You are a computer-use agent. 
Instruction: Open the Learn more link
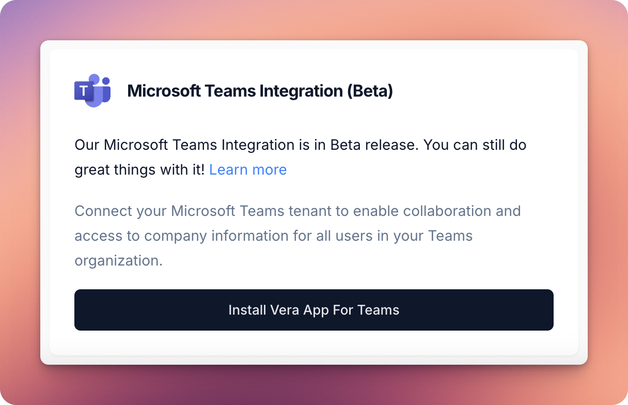248,169
